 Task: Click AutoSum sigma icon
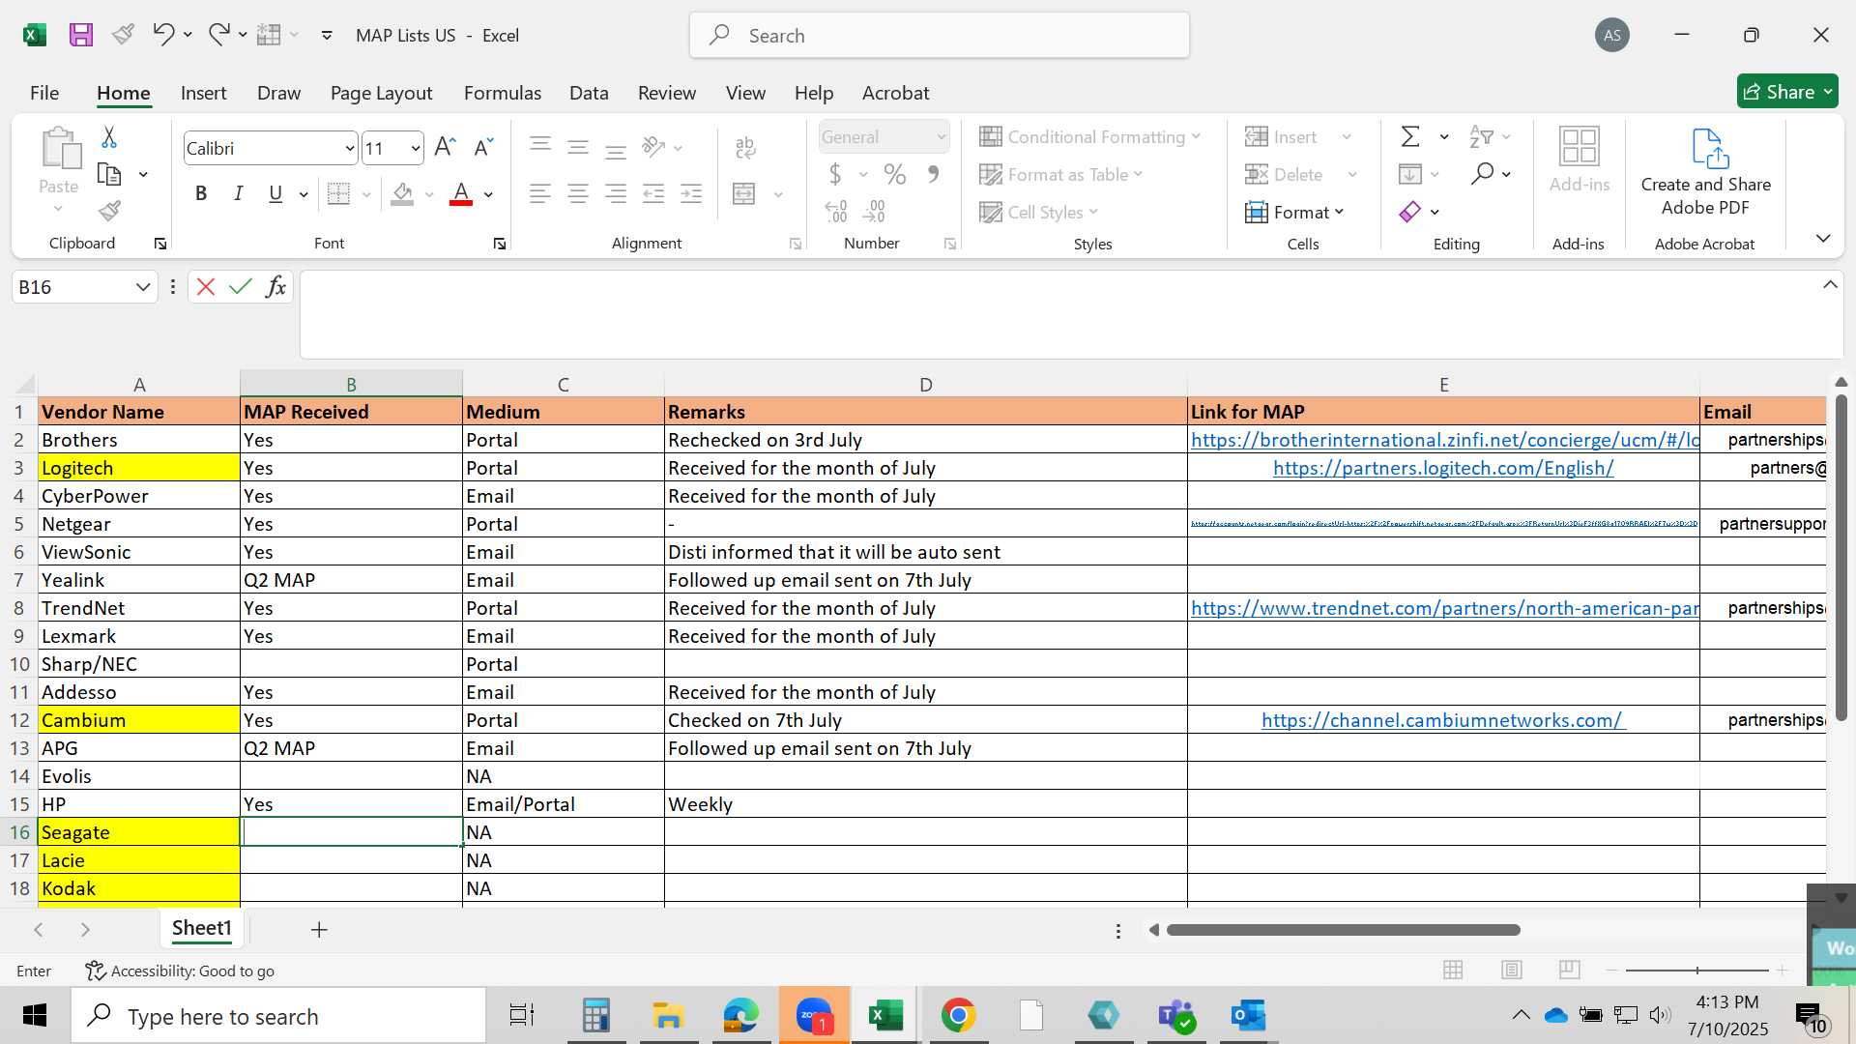(1411, 136)
